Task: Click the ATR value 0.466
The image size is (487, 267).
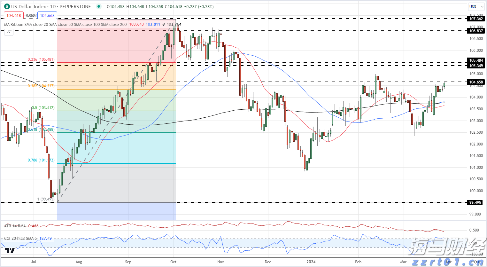Action: pyautogui.click(x=33, y=226)
